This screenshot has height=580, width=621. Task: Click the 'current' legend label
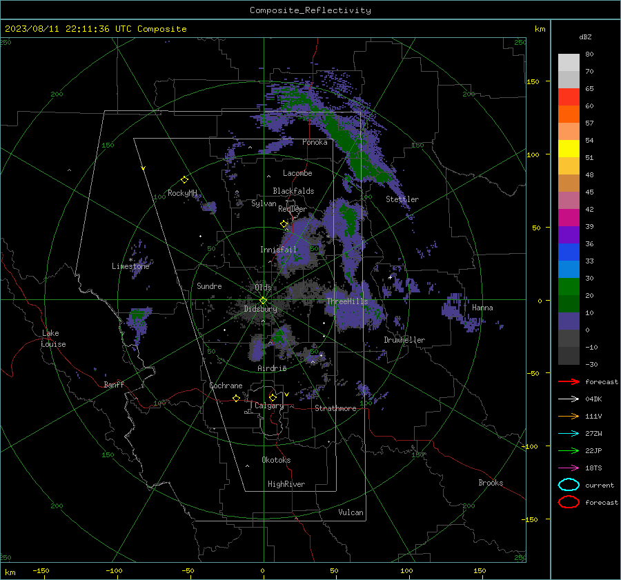point(600,485)
